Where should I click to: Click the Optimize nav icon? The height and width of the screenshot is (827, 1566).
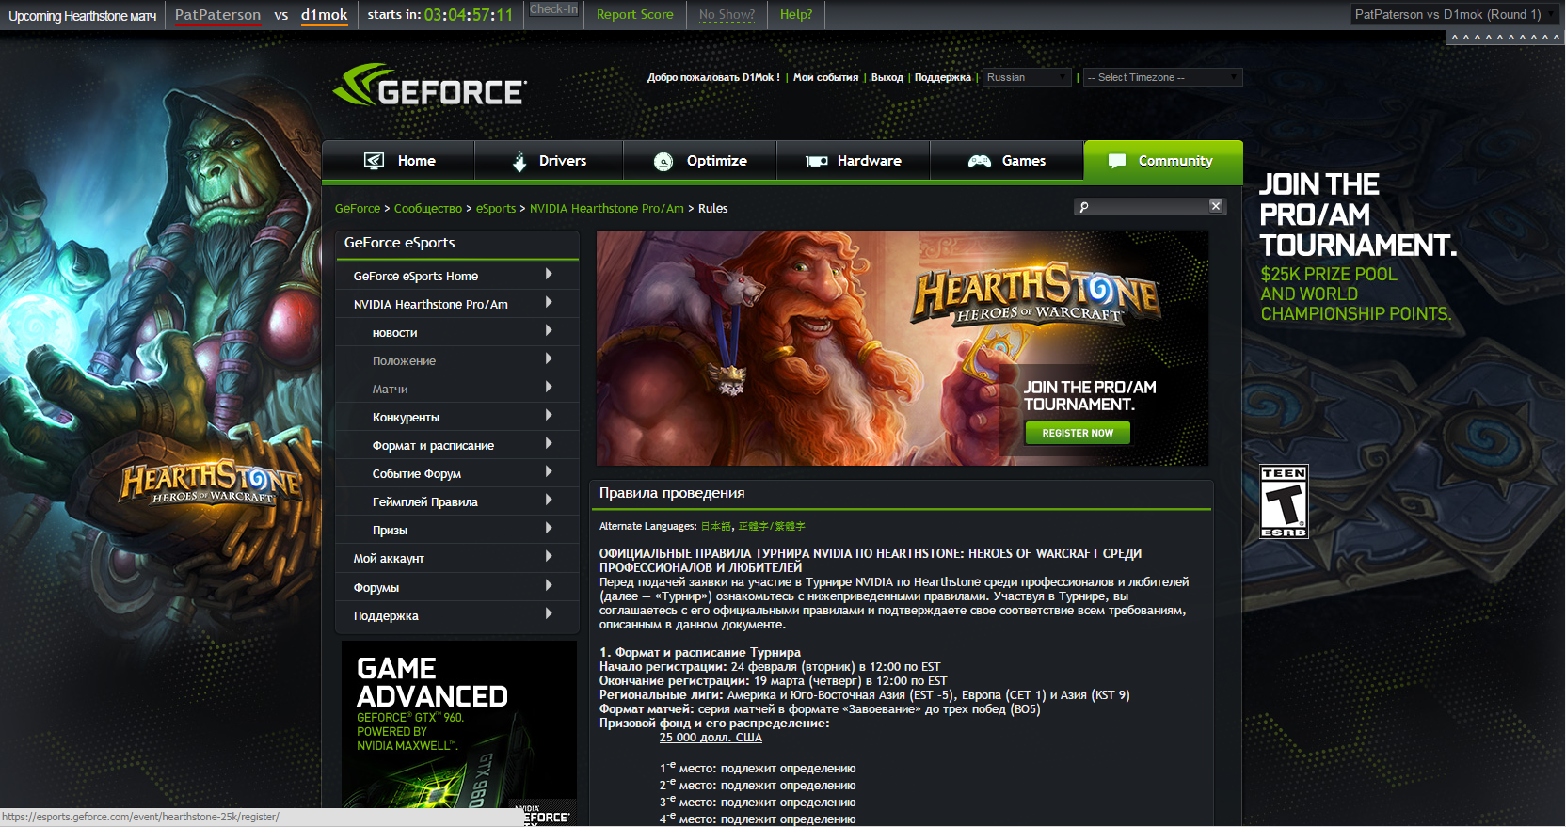[663, 161]
